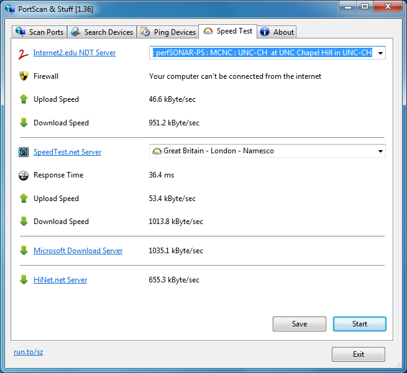Switch to Search Devices tab
407x373 pixels.
(x=102, y=32)
